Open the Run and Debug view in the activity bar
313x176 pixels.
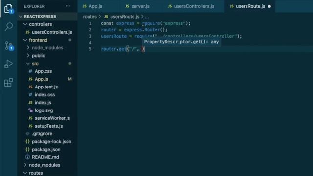(8, 64)
